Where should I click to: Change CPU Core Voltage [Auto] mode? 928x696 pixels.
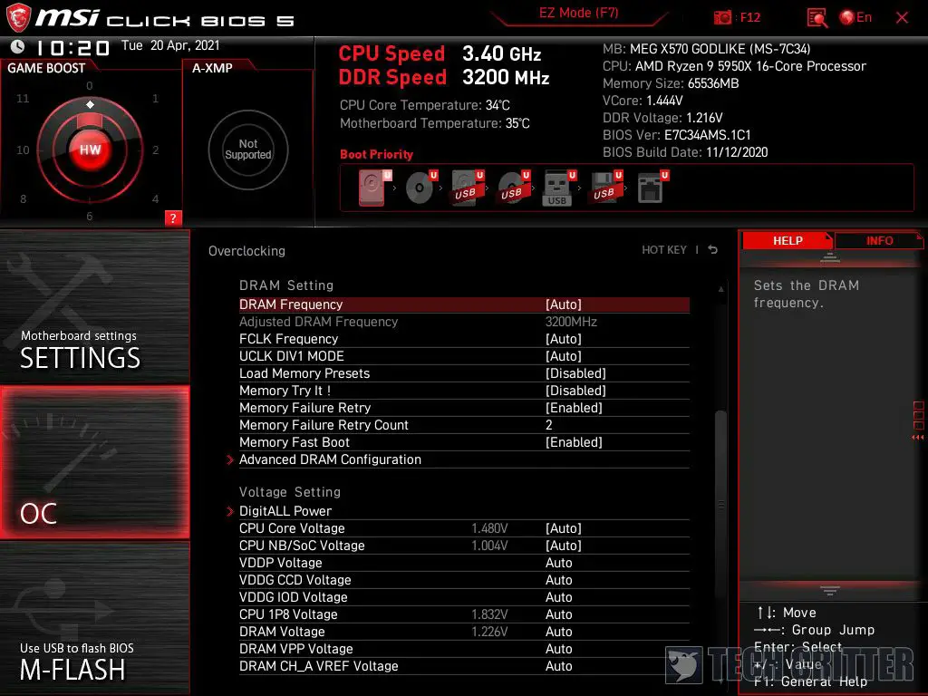pyautogui.click(x=464, y=528)
